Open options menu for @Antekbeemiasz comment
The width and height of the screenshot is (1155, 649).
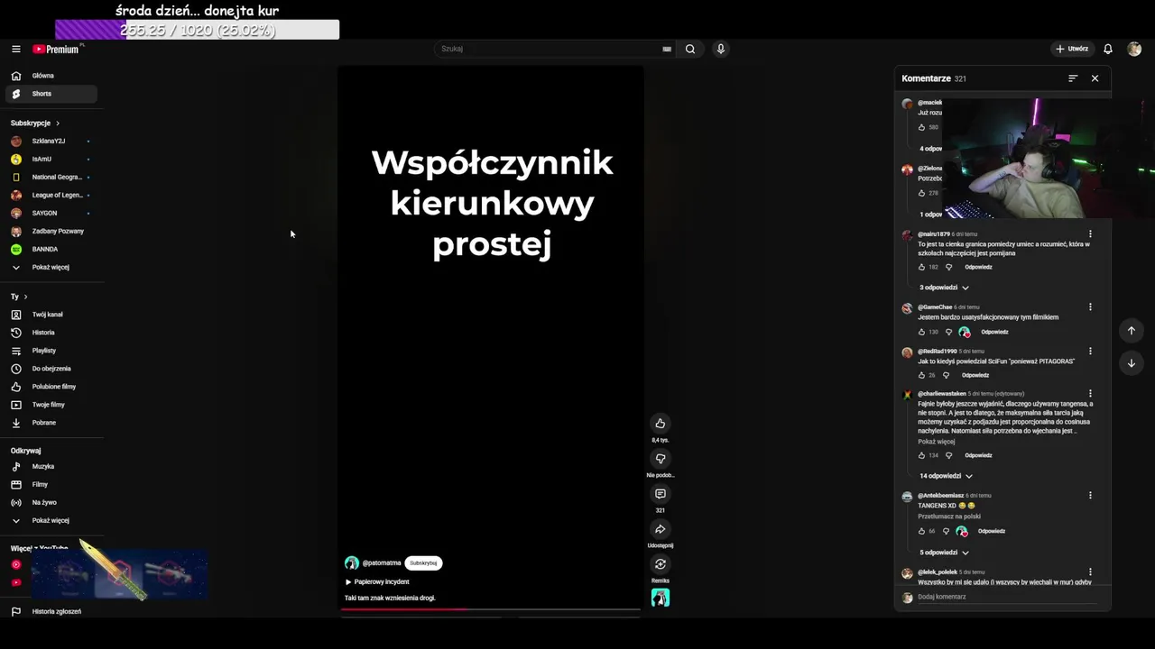(x=1090, y=496)
